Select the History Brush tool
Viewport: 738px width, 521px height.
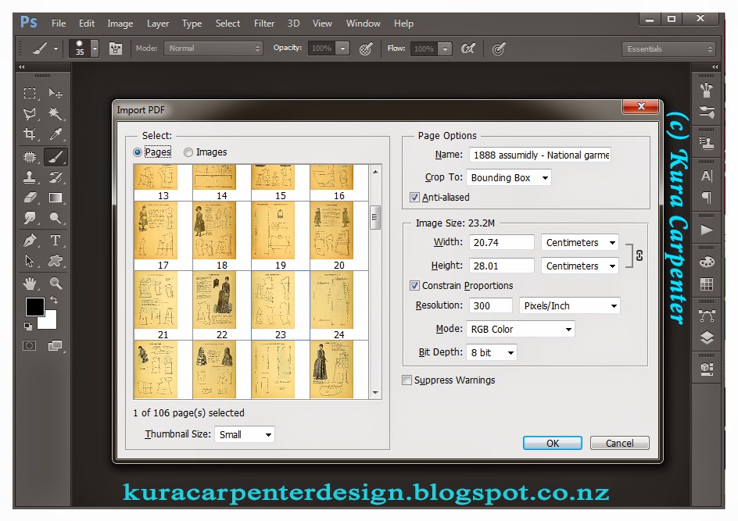point(56,177)
